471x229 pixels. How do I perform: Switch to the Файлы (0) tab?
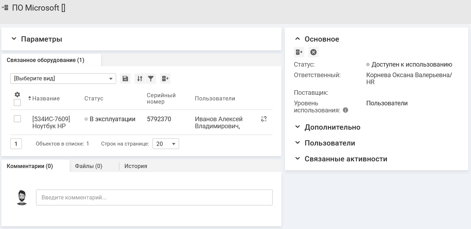tap(89, 166)
